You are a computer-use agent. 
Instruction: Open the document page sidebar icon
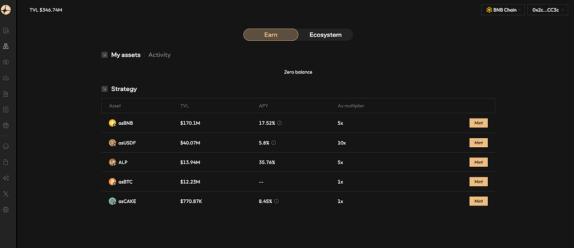pos(6,162)
